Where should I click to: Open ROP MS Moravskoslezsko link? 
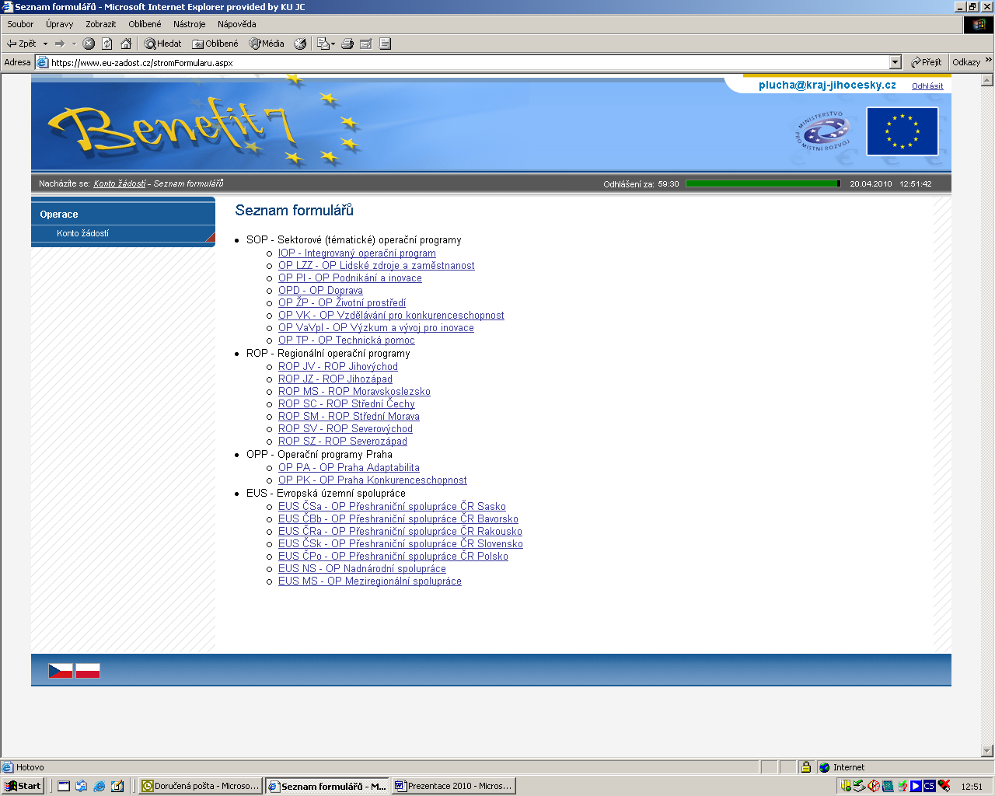click(354, 392)
